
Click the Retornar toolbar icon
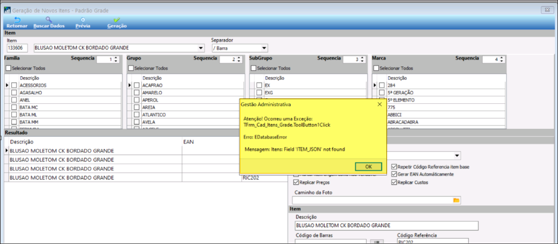[17, 20]
